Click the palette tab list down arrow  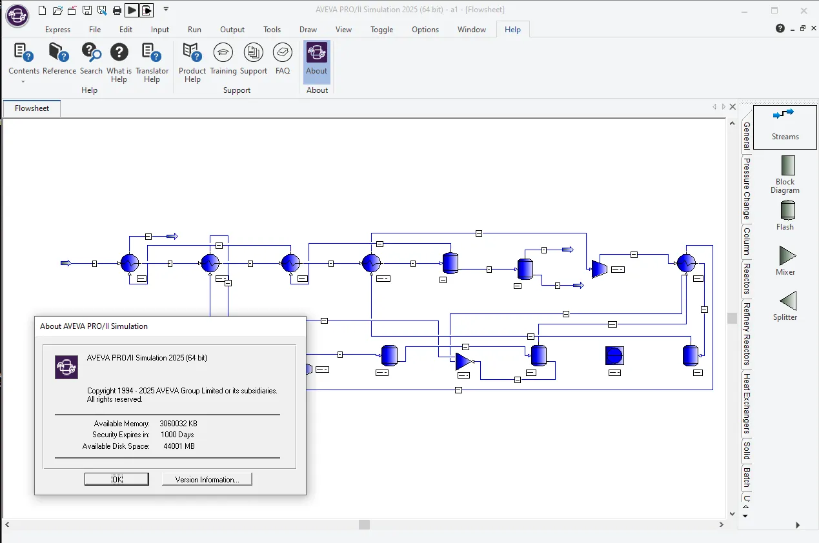tap(745, 516)
